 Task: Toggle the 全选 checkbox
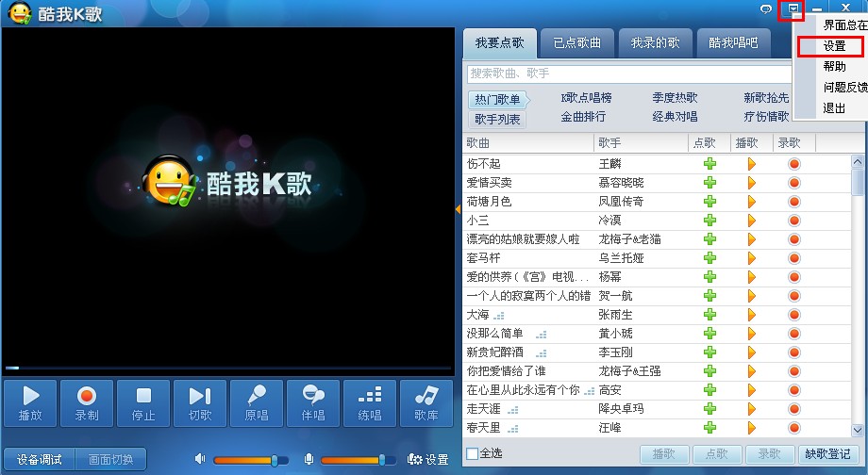472,453
